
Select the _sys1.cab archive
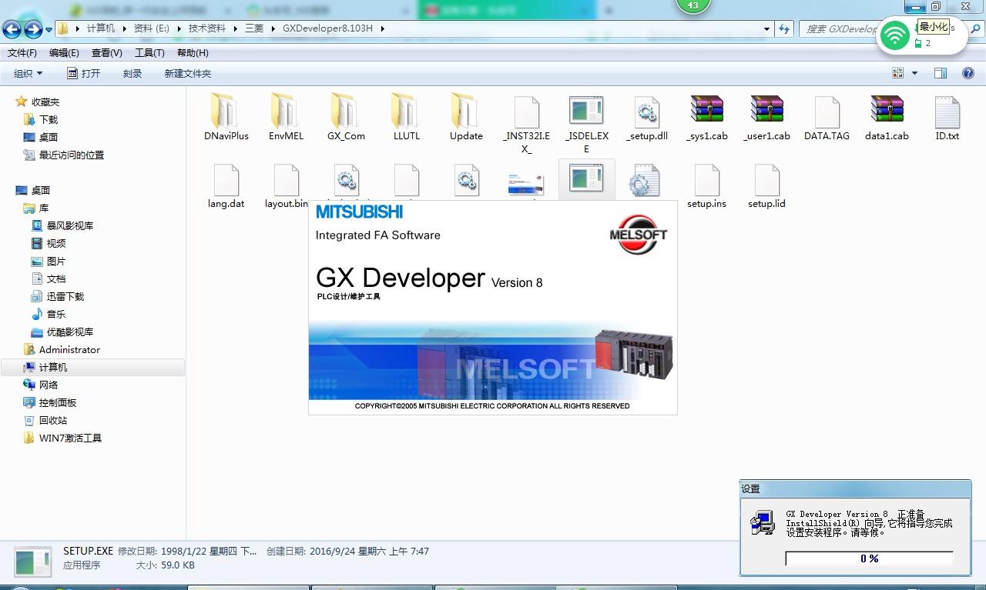click(x=706, y=119)
